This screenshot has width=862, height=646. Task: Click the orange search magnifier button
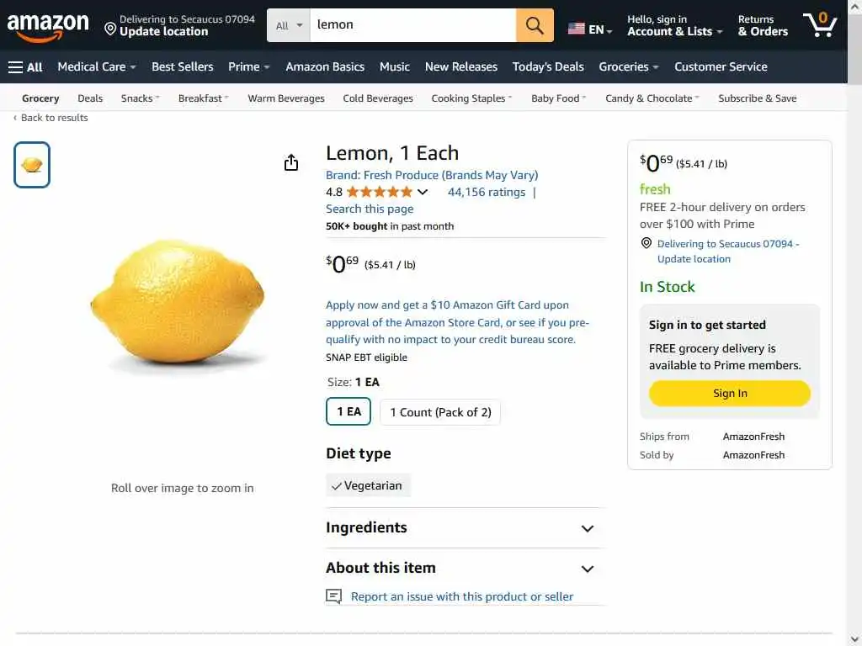tap(535, 25)
